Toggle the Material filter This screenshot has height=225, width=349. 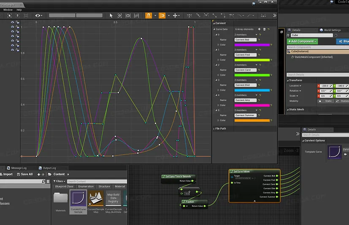tap(120, 187)
